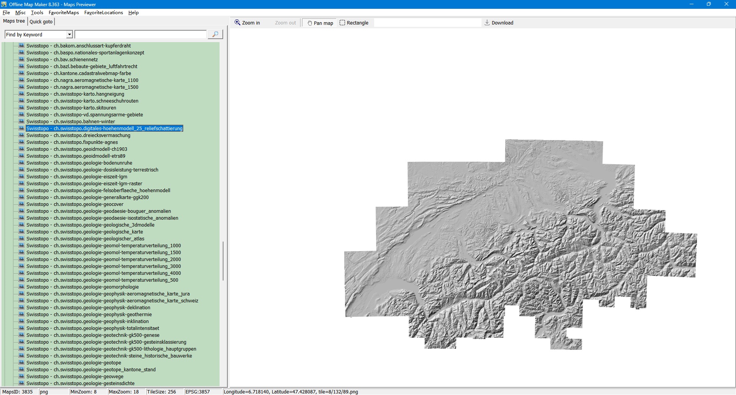Image resolution: width=736 pixels, height=395 pixels.
Task: Open the FavoriteMaps menu
Action: [x=64, y=13]
